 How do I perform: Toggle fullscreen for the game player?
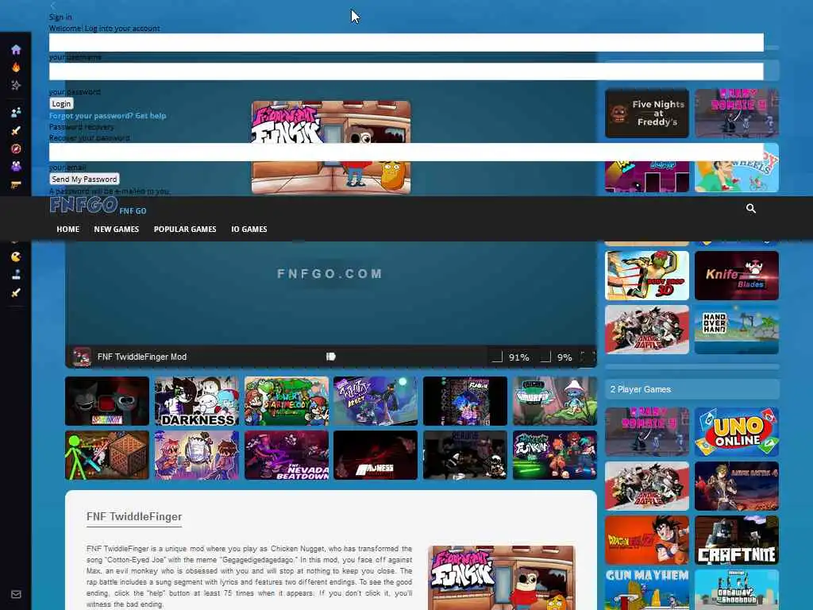click(x=588, y=357)
